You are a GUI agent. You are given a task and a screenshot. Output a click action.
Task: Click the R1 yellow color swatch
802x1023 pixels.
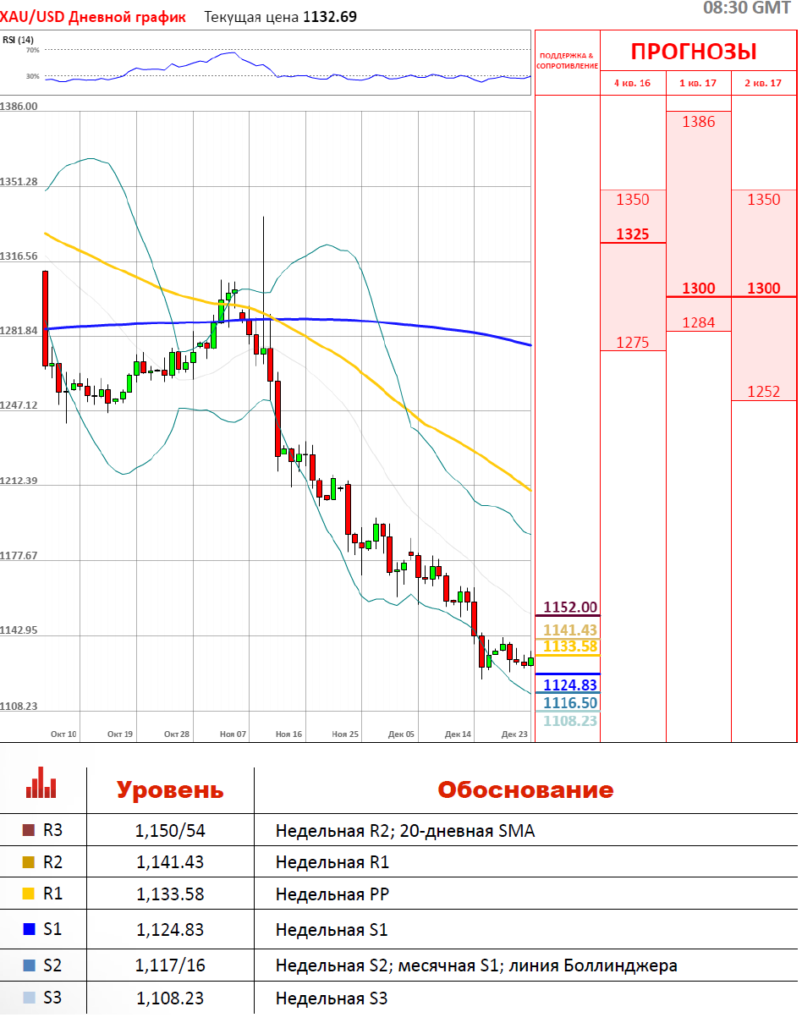click(x=29, y=894)
